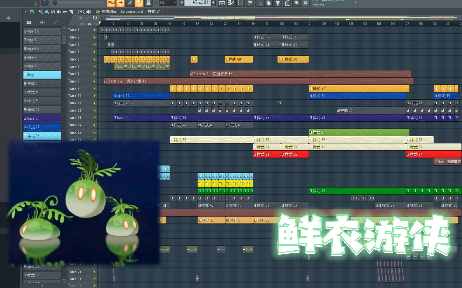462x288 pixels.
Task: Open pattern selector arrow left of 样式 81
Action: click(x=182, y=3)
